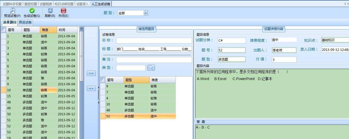The width and height of the screenshot is (349, 139).
Task: Click the 被选用题目 panel header
Action: pyautogui.click(x=146, y=29)
